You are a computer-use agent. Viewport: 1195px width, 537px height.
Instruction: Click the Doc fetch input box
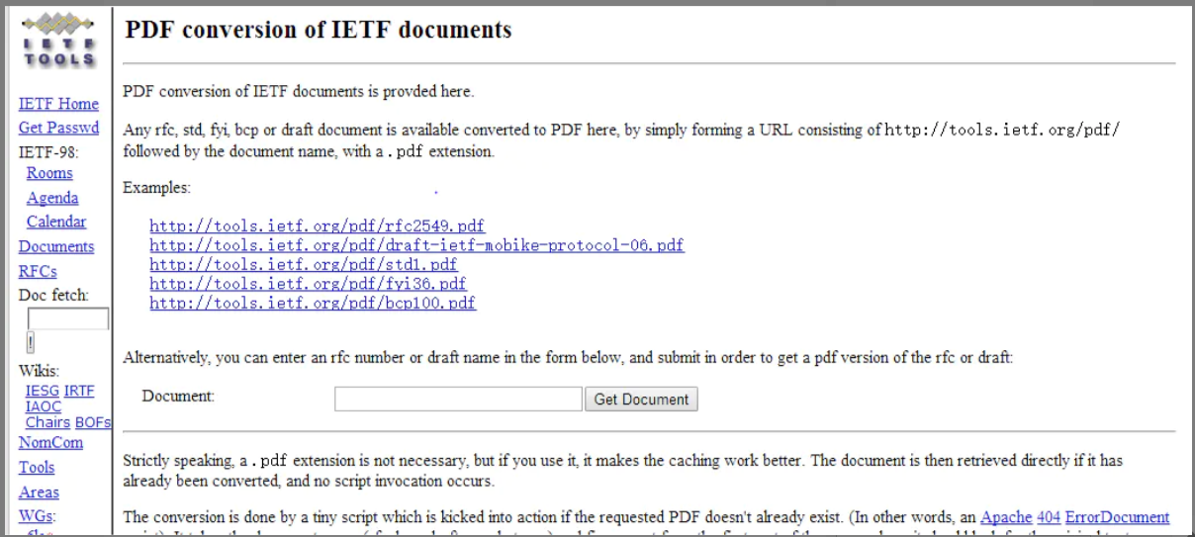(x=68, y=319)
